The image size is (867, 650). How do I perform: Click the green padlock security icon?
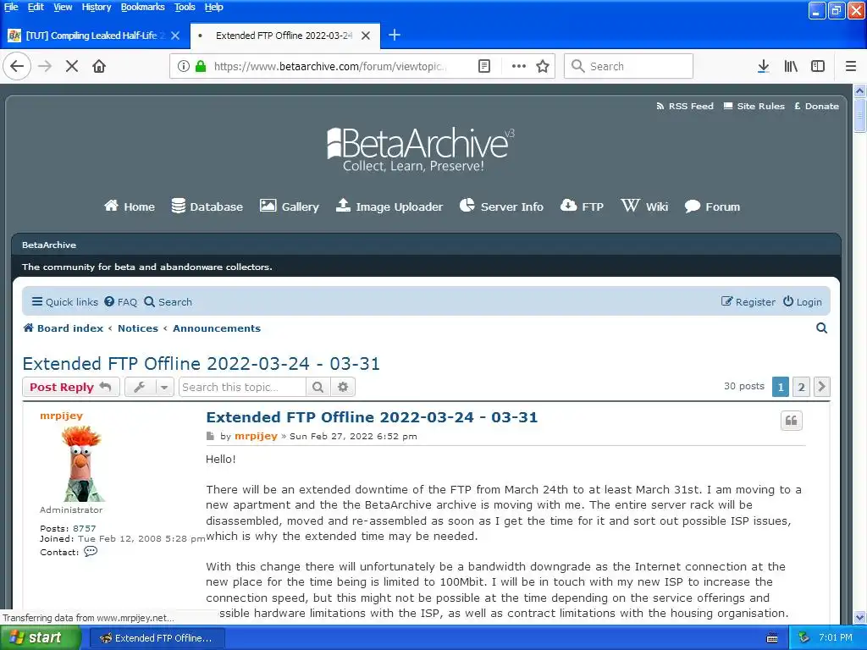(x=201, y=66)
